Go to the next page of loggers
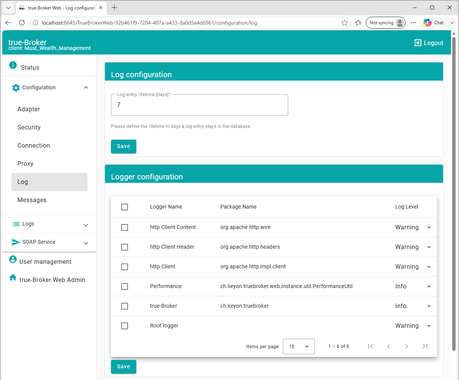The width and height of the screenshot is (459, 380). (x=407, y=346)
